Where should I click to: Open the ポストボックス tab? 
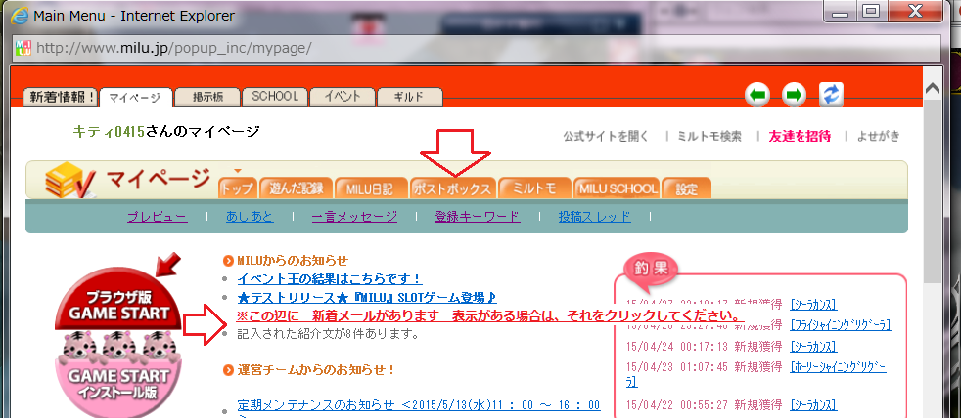coord(452,188)
